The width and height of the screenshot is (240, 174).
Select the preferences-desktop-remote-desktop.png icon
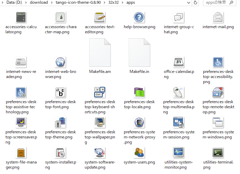coord(218,92)
